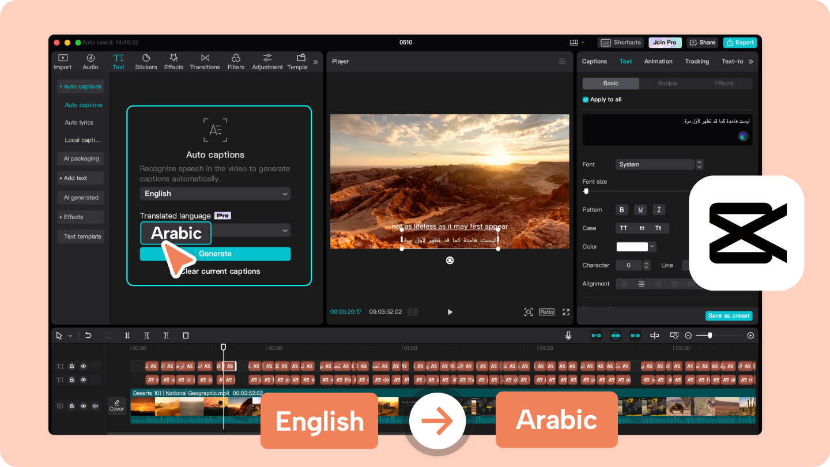Screen dimensions: 830x467
Task: Open the Filters panel
Action: pos(236,61)
